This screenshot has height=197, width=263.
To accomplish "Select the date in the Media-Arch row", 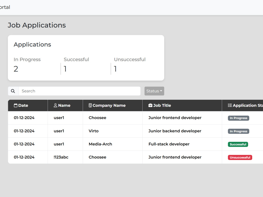I will click(x=24, y=144).
